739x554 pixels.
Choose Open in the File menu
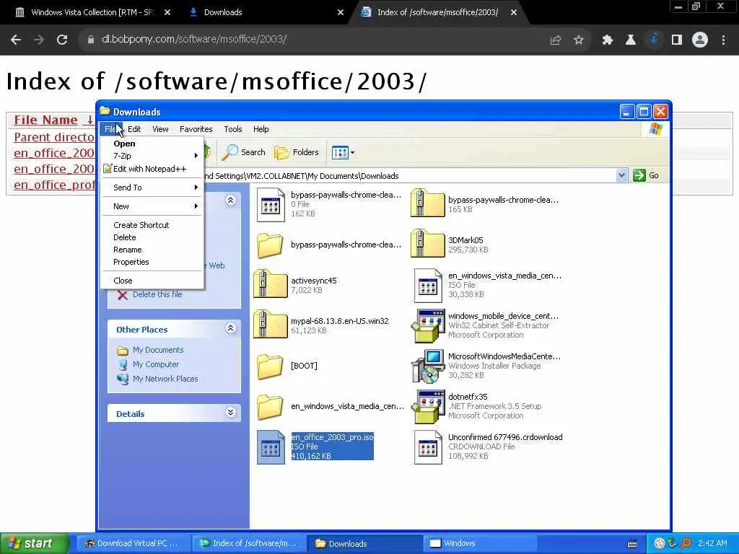click(152, 144)
